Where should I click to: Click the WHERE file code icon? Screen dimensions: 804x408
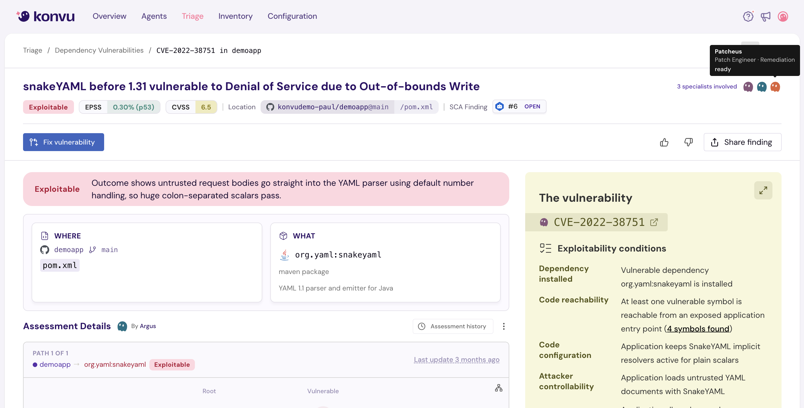coord(45,236)
